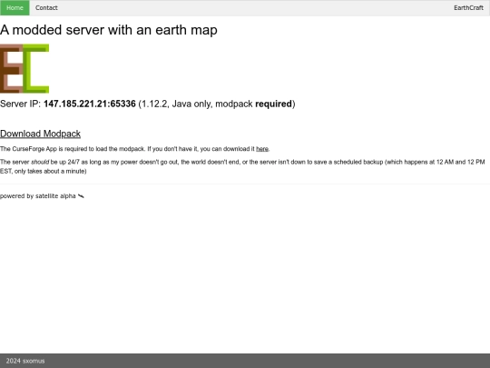Image resolution: width=490 pixels, height=368 pixels.
Task: Click the EC EarthCraft logo image
Action: coord(24,68)
